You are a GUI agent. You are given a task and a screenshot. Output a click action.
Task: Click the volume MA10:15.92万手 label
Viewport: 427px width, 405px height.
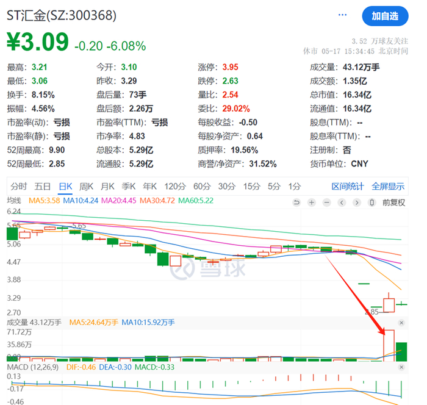(x=148, y=323)
